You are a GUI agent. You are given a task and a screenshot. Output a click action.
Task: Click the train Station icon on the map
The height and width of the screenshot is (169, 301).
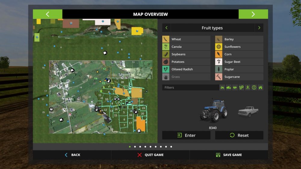100,111
